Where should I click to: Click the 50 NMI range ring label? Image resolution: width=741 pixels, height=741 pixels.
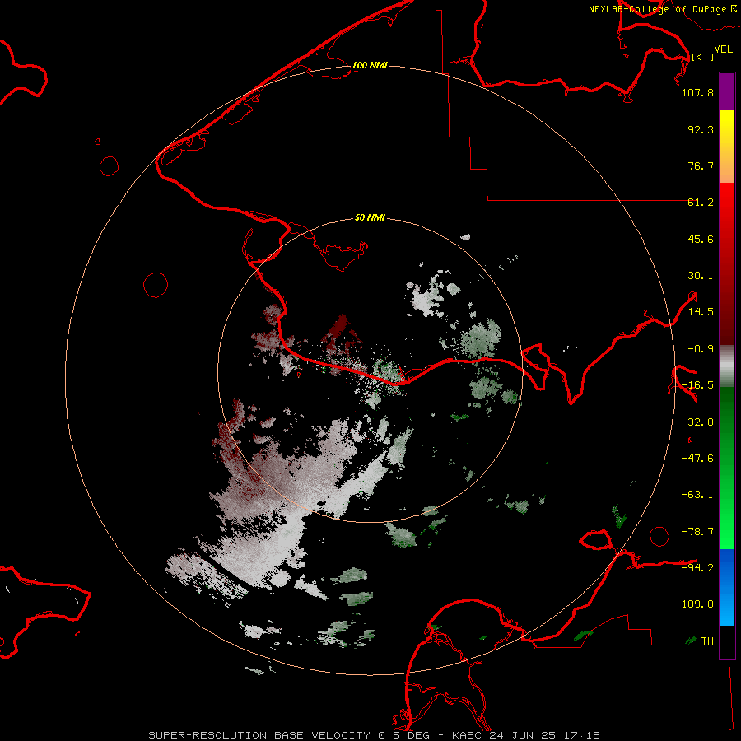pyautogui.click(x=370, y=218)
